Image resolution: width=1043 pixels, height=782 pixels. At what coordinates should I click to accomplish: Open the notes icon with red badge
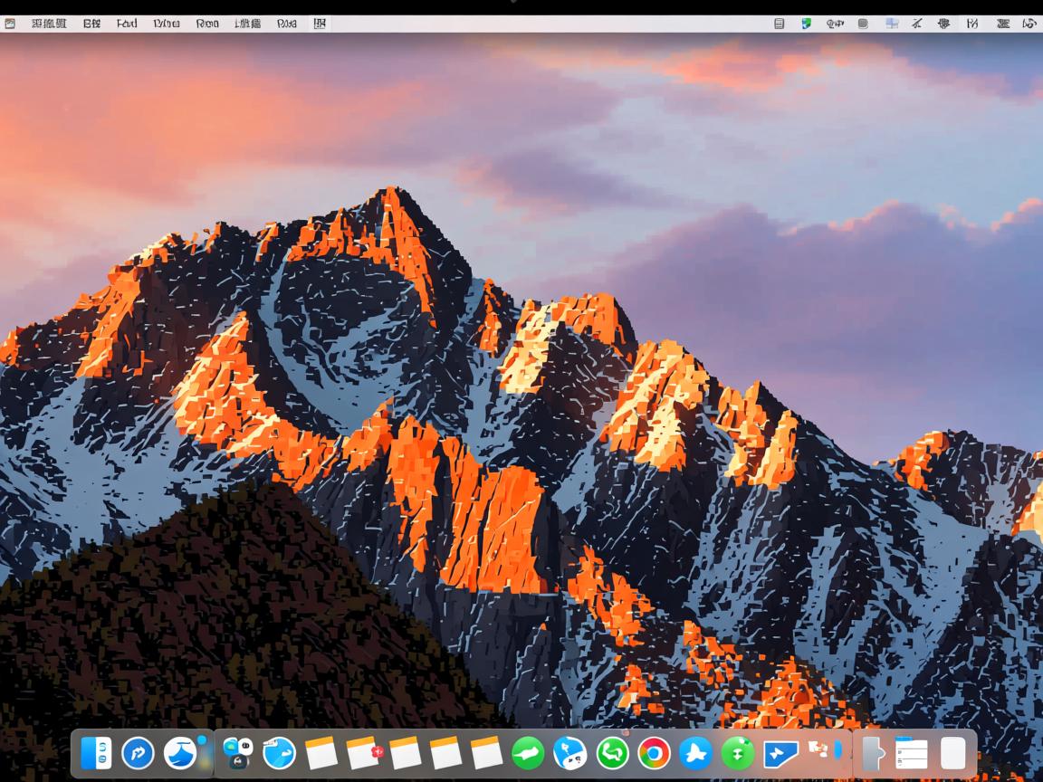pos(363,753)
